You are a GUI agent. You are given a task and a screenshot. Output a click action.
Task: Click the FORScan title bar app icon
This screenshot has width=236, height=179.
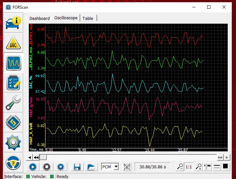(x=8, y=7)
